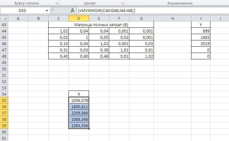Click the formula bar with МУМНОЖ formula

(x=153, y=11)
